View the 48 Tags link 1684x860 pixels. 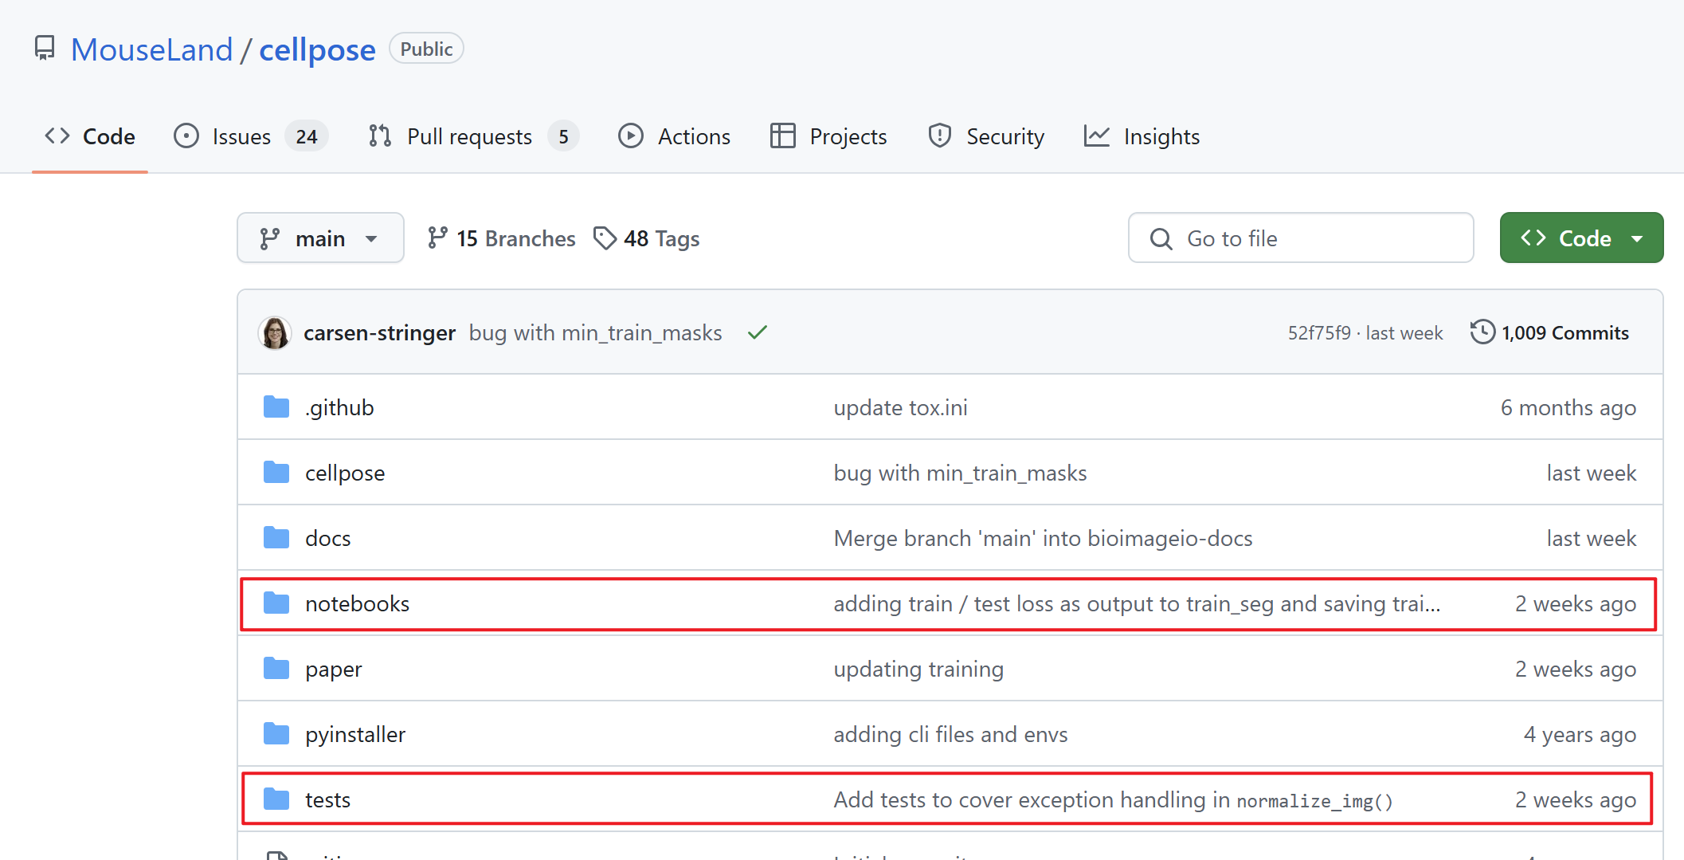point(647,238)
